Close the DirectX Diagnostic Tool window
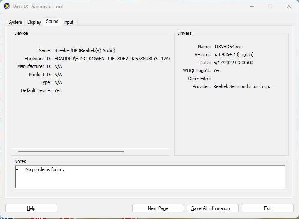This screenshot has height=219, width=299. [289, 7]
